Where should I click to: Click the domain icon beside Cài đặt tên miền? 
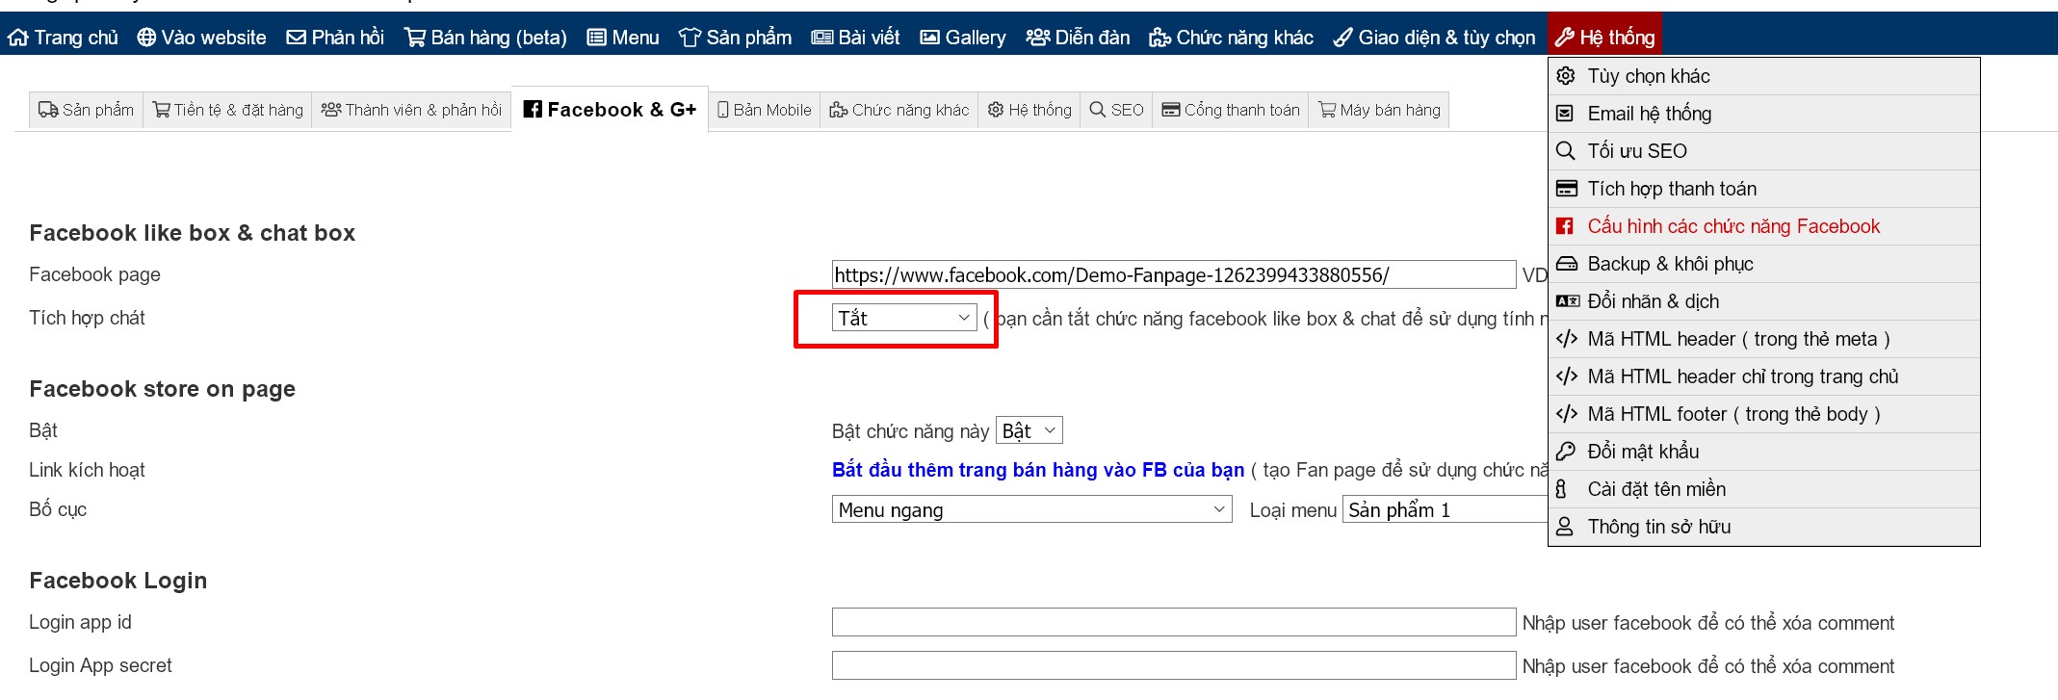[1562, 489]
